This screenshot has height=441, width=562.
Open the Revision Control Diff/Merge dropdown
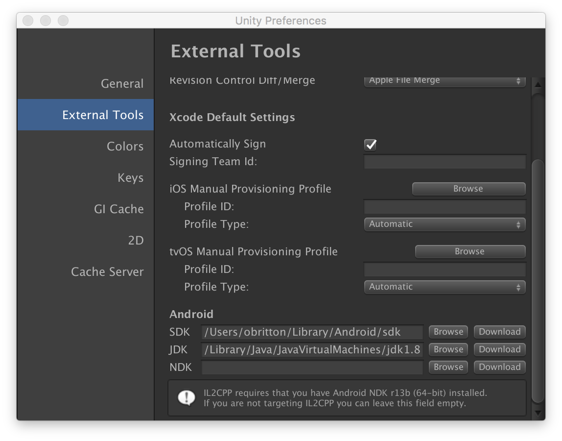pyautogui.click(x=444, y=80)
